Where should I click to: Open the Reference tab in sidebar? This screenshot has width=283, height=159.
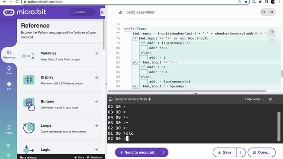tap(9, 55)
